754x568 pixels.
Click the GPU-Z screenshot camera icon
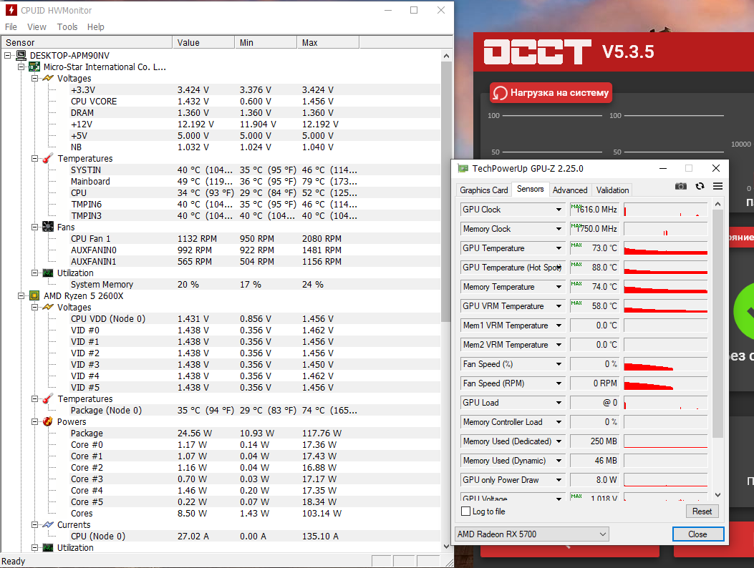680,186
